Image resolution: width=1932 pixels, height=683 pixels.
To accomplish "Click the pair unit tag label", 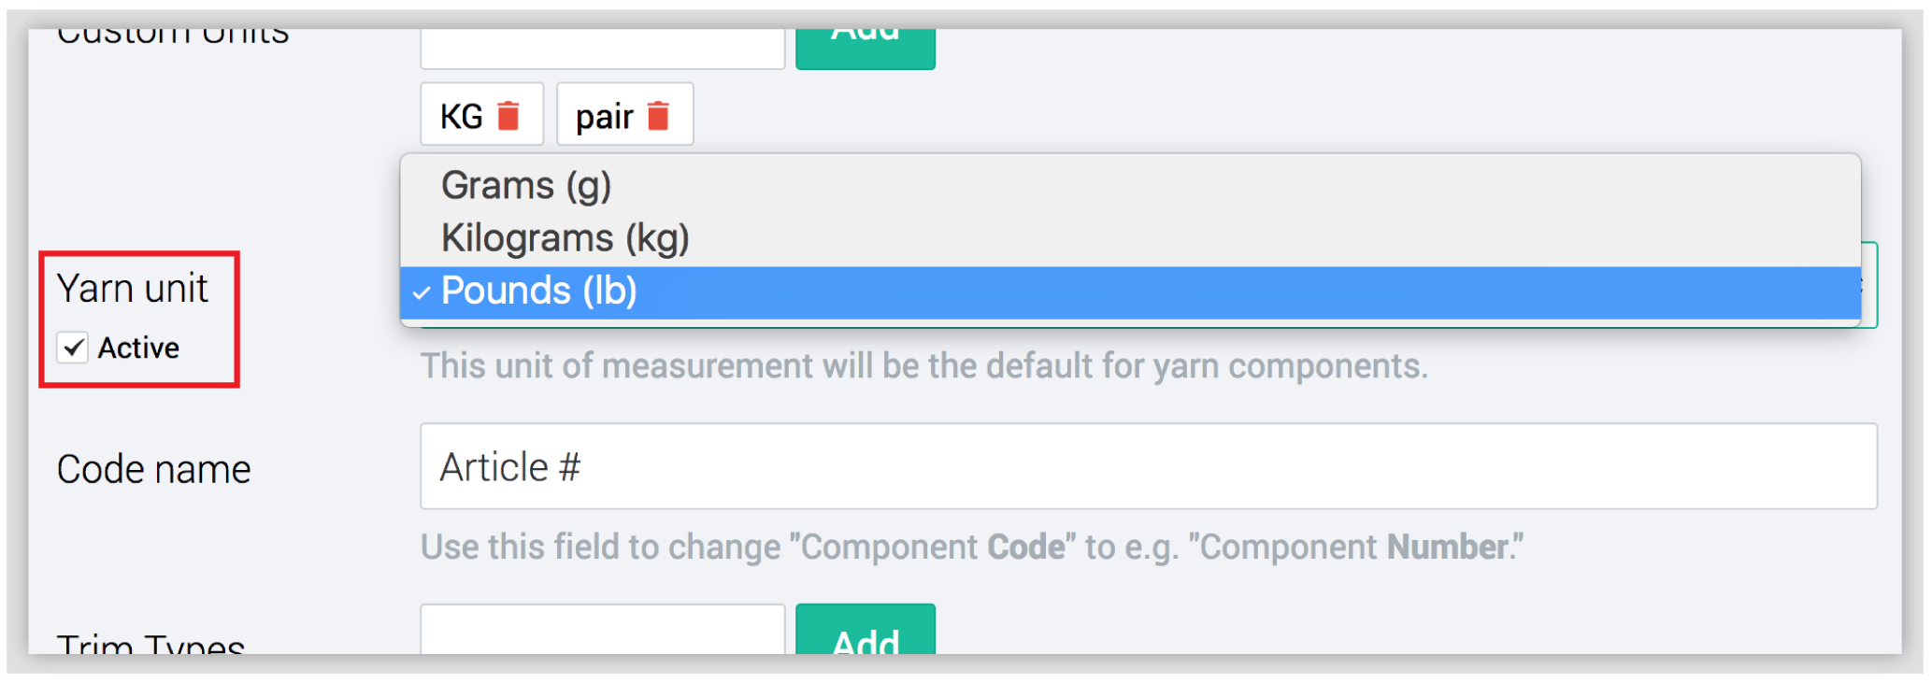I will pos(604,117).
